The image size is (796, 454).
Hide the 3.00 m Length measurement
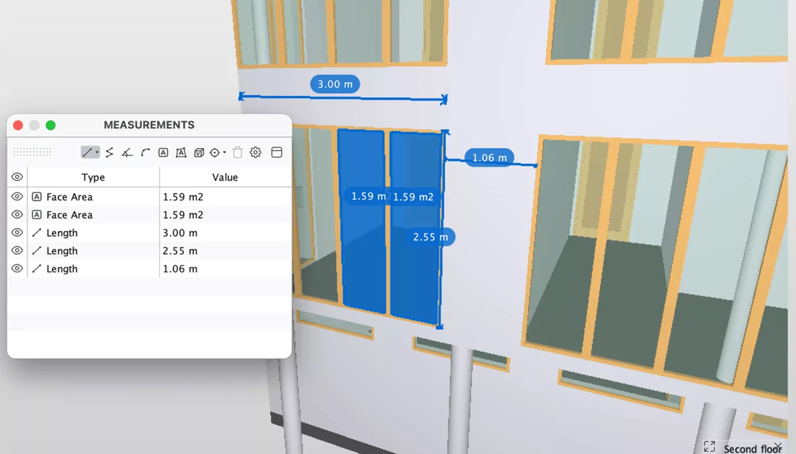coord(17,232)
